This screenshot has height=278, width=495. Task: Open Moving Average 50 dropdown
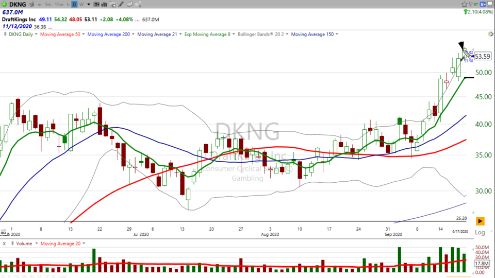coord(84,34)
